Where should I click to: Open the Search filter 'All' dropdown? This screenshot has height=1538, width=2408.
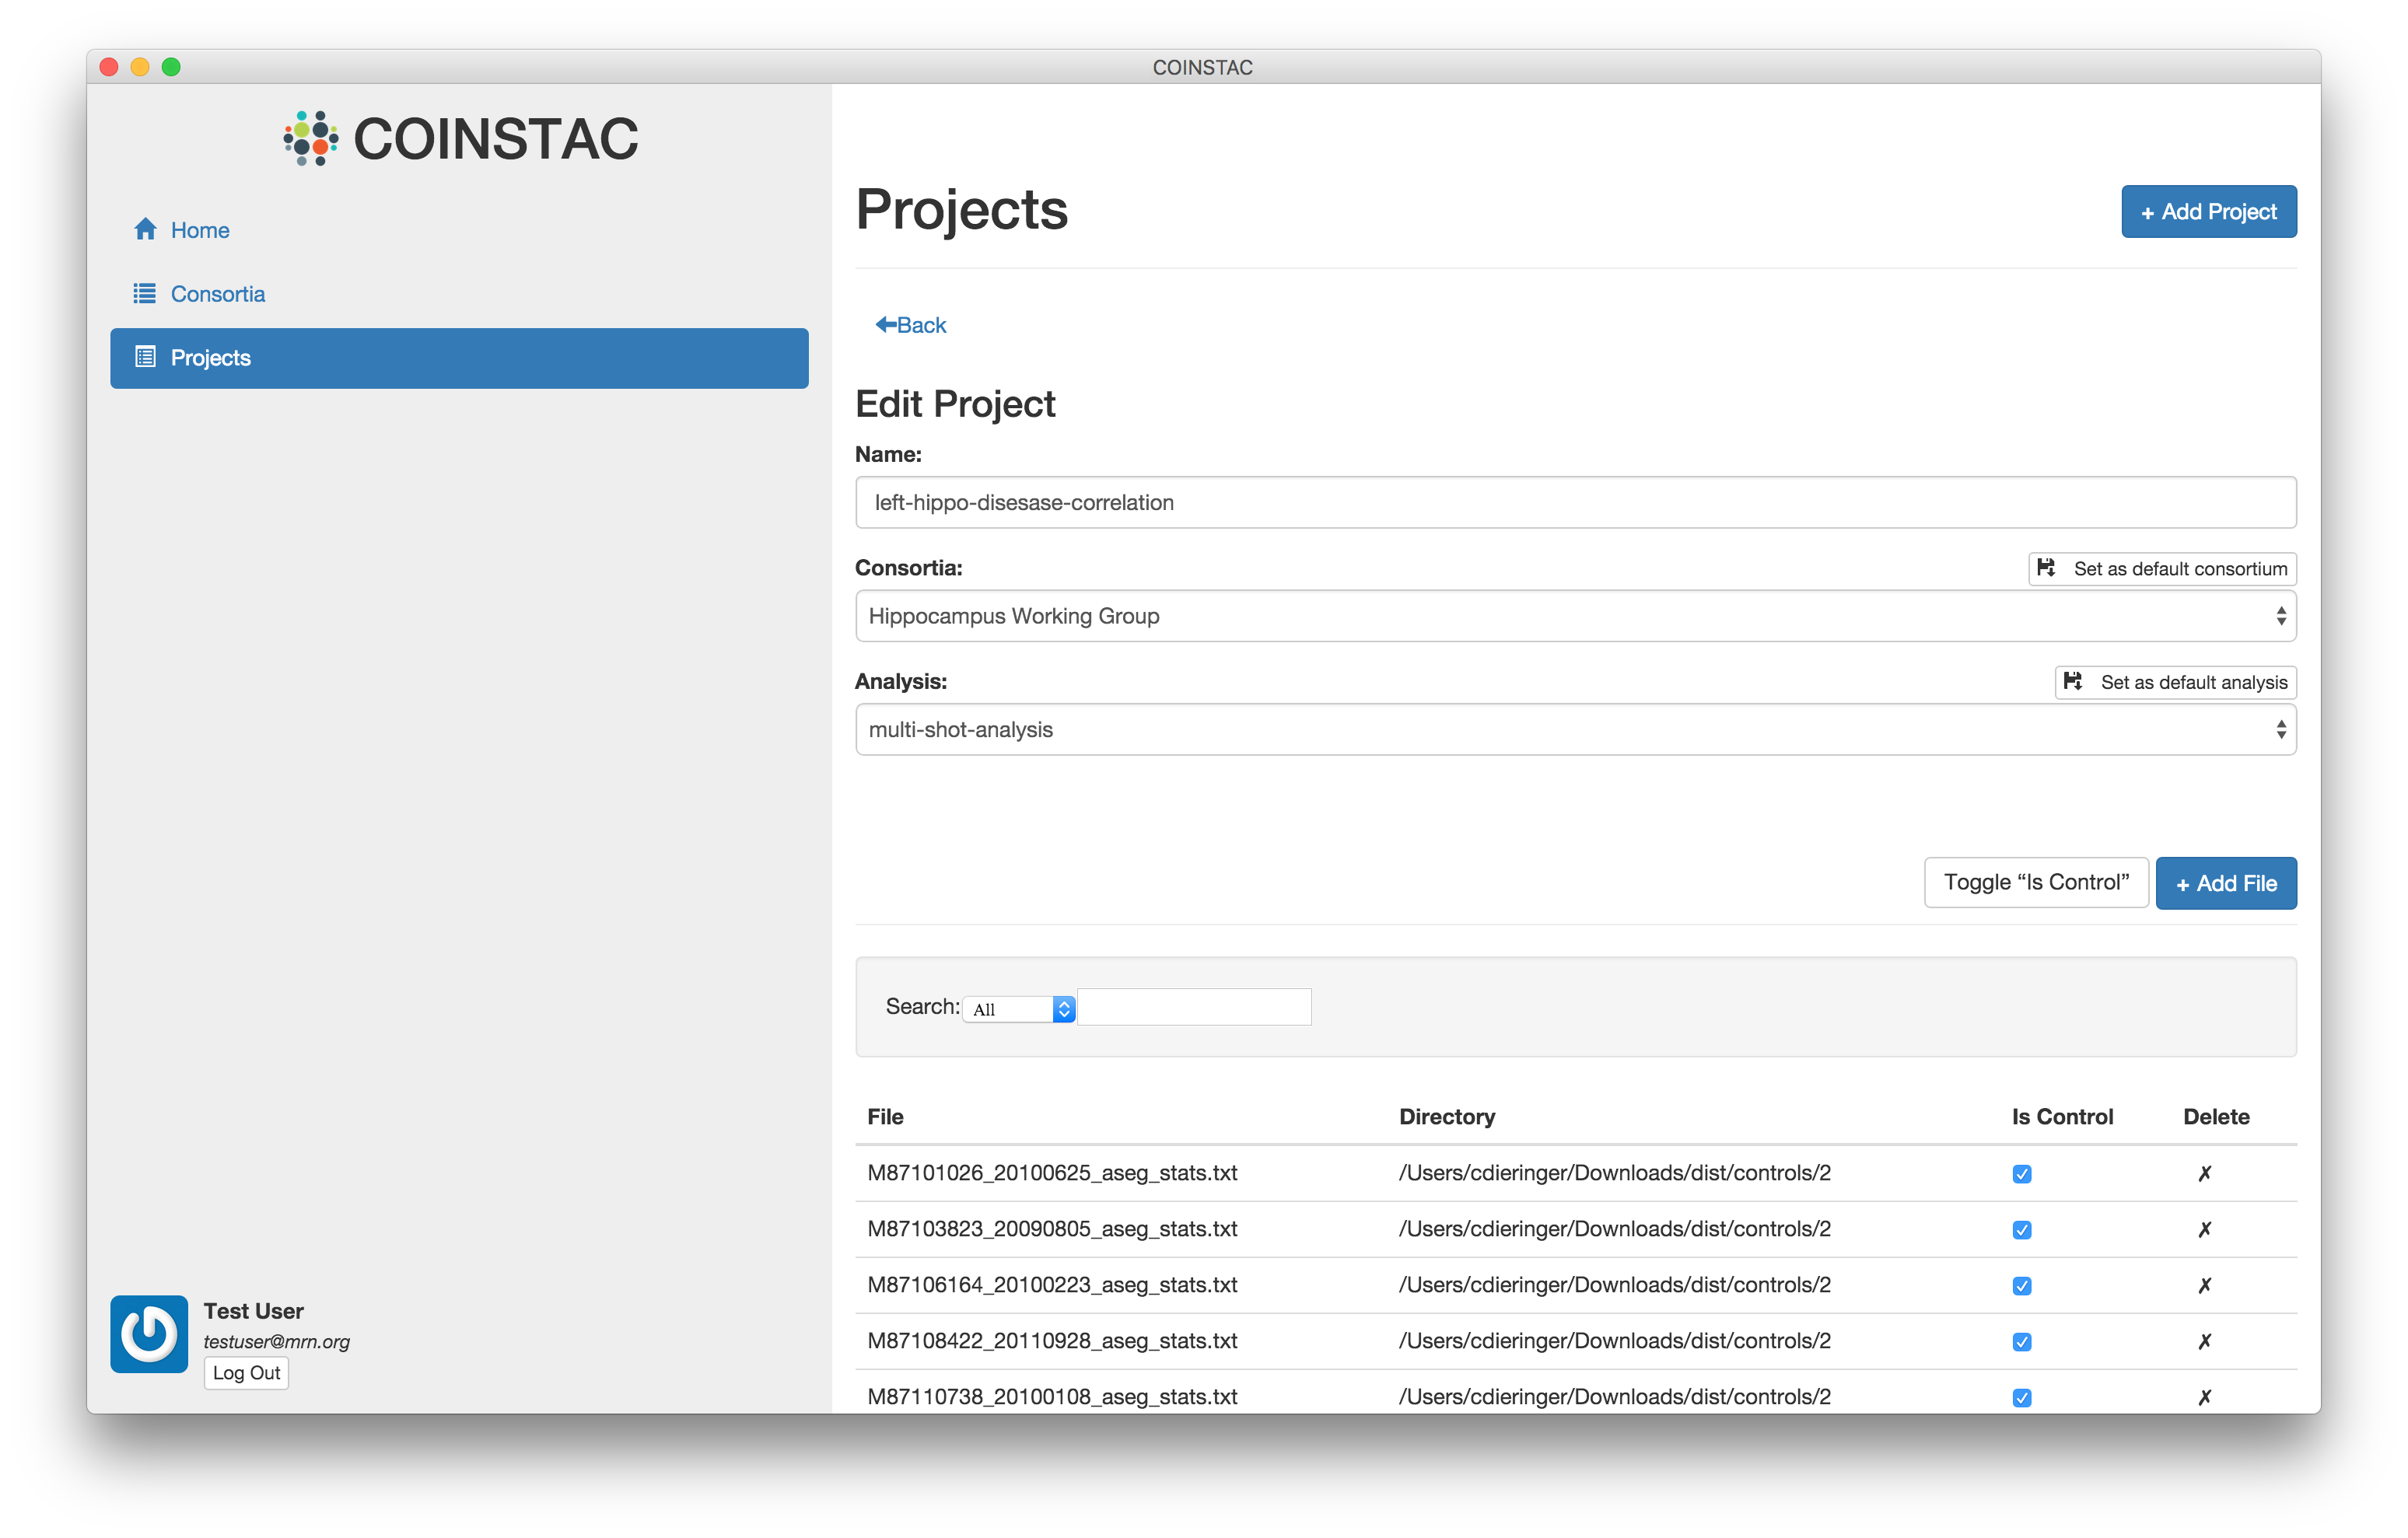pos(1018,1009)
